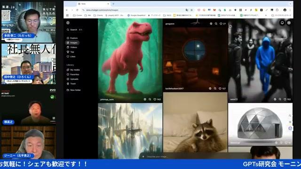
Task: Click remix icon on the 27-likes card
Action: tap(211, 24)
